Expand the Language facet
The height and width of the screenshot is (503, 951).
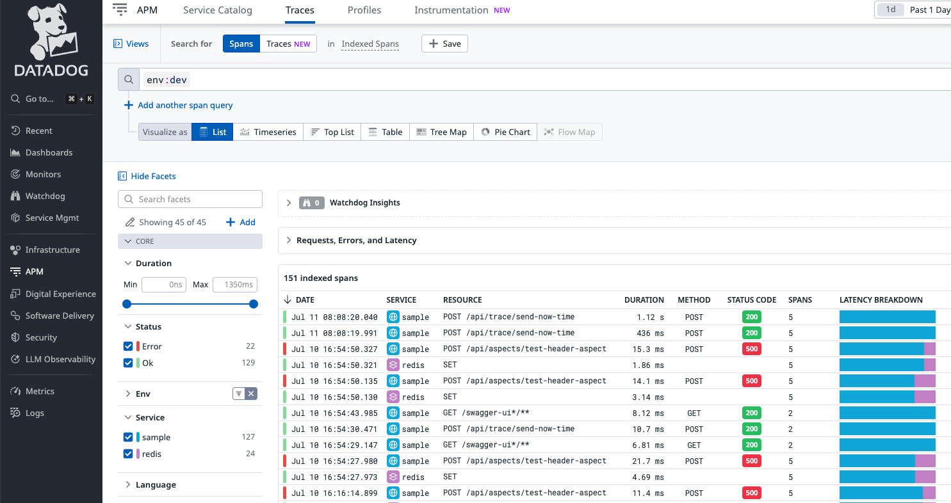click(127, 484)
